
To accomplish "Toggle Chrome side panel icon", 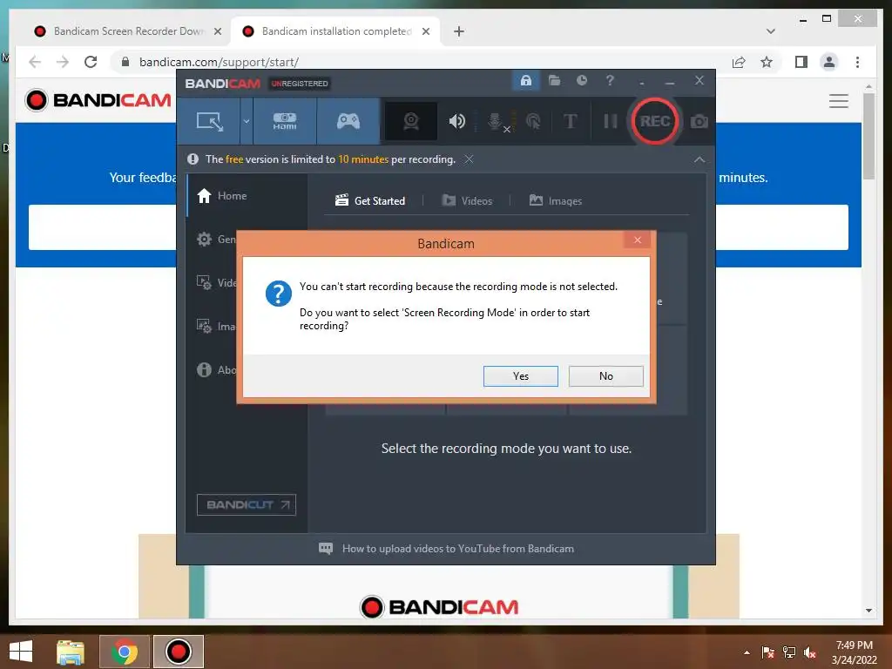I will coord(801,62).
